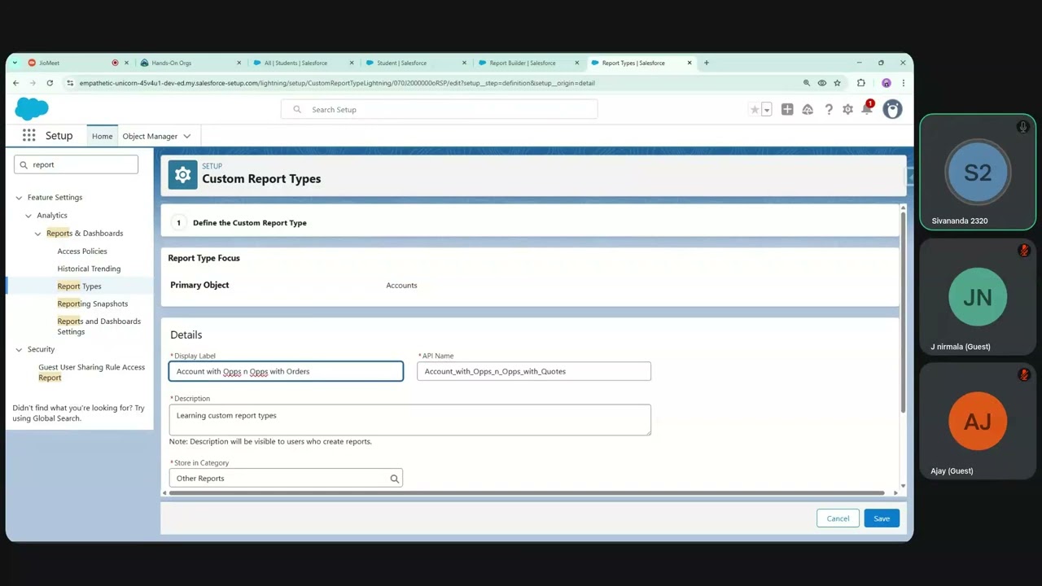Image resolution: width=1042 pixels, height=586 pixels.
Task: Click the Quick Find box containing report
Action: pos(77,164)
